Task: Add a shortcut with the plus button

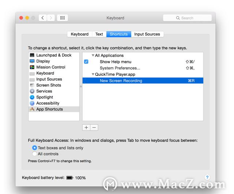Action: coord(86,128)
